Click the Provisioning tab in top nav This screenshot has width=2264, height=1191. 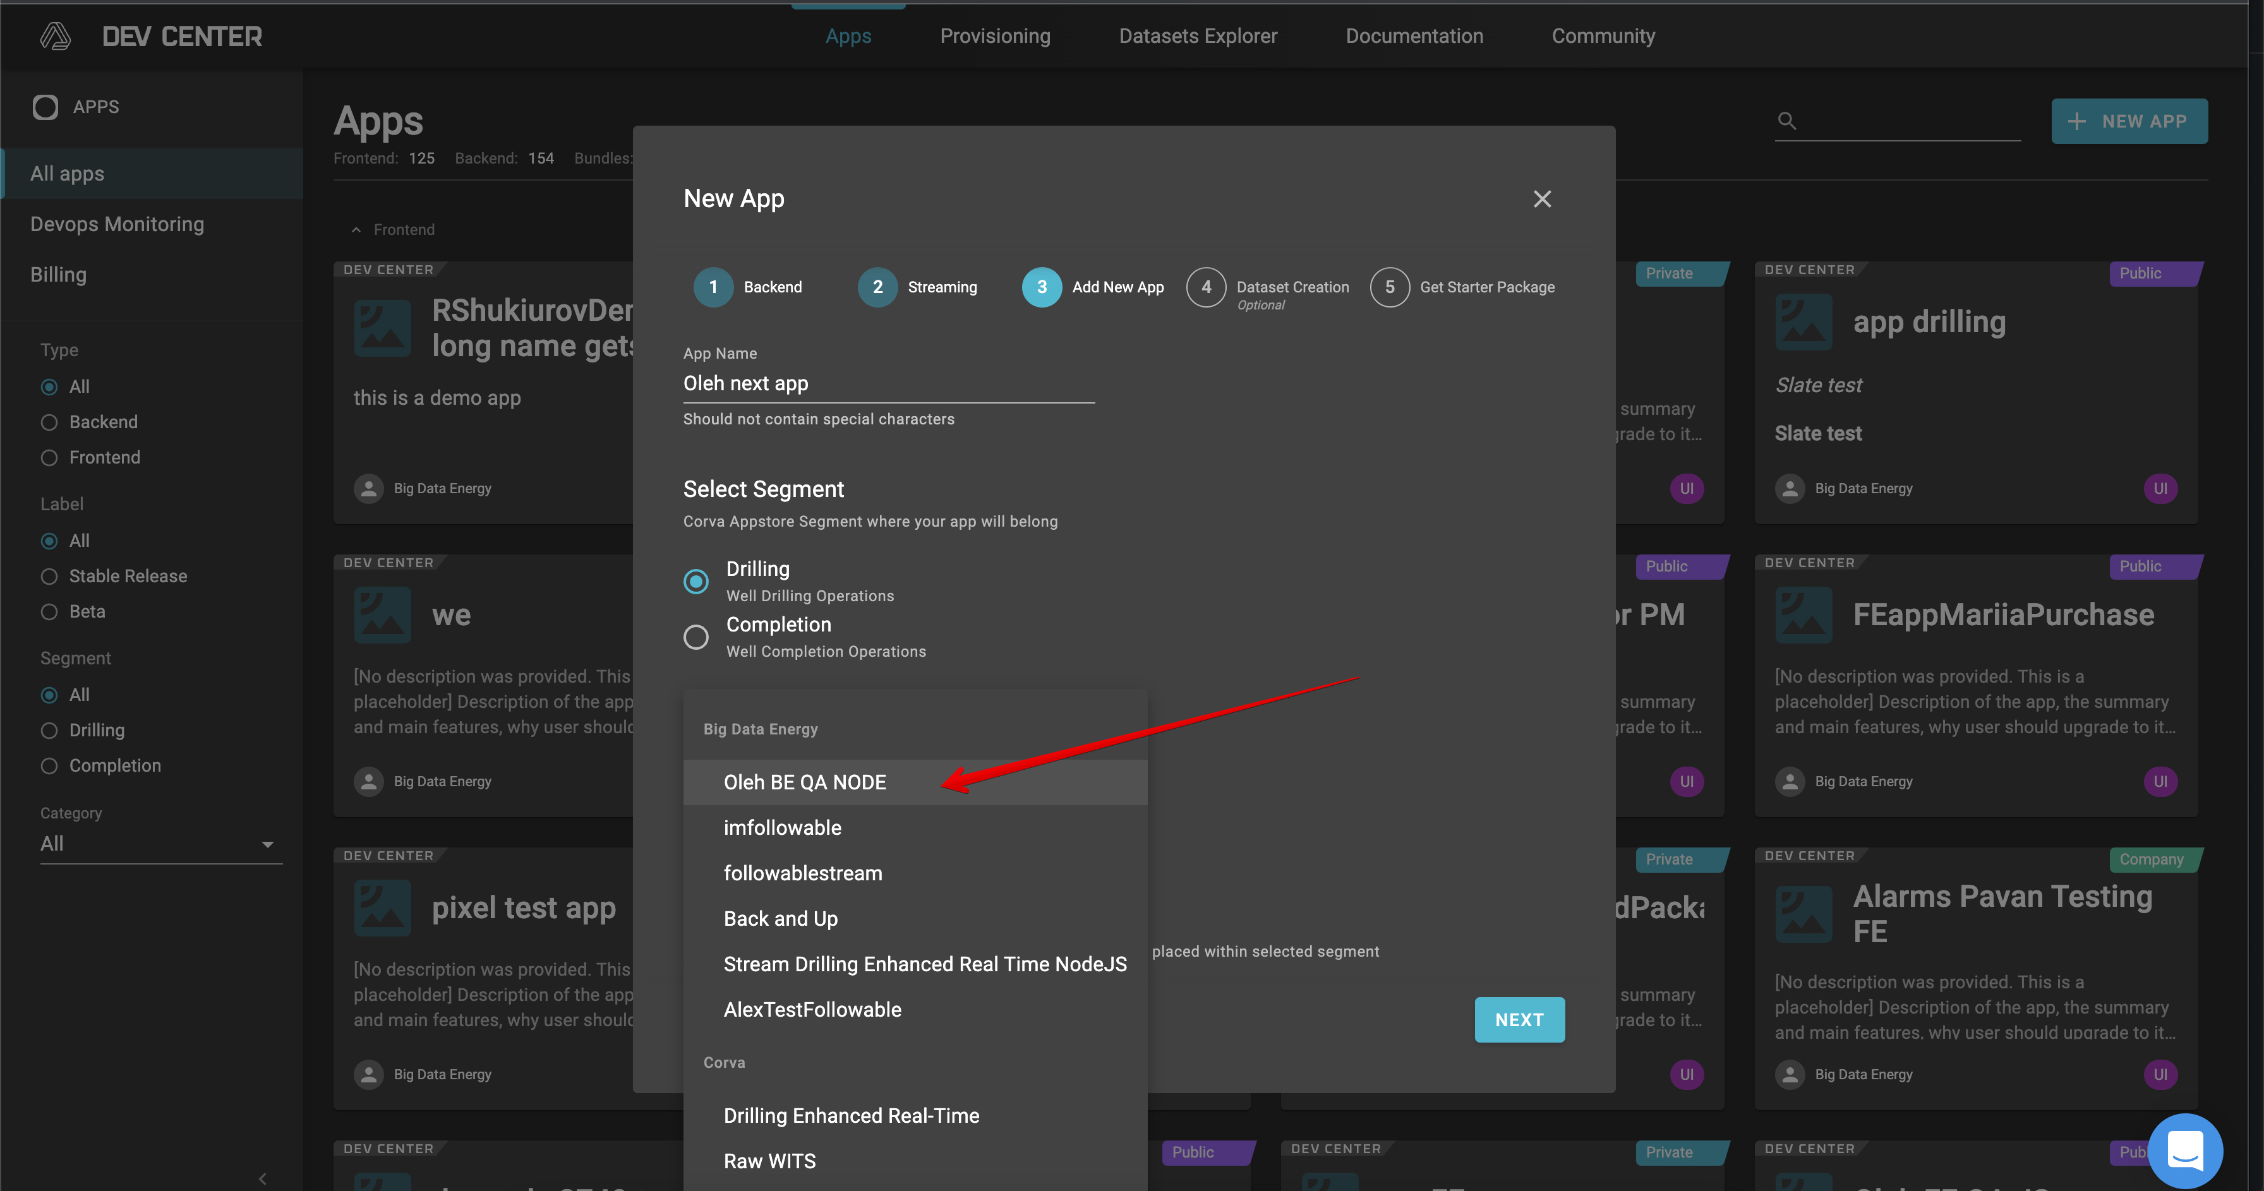(996, 36)
